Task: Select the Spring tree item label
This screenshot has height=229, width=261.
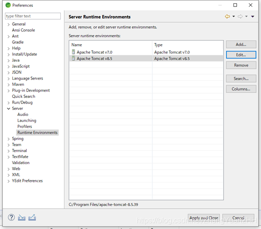Action: 17,139
